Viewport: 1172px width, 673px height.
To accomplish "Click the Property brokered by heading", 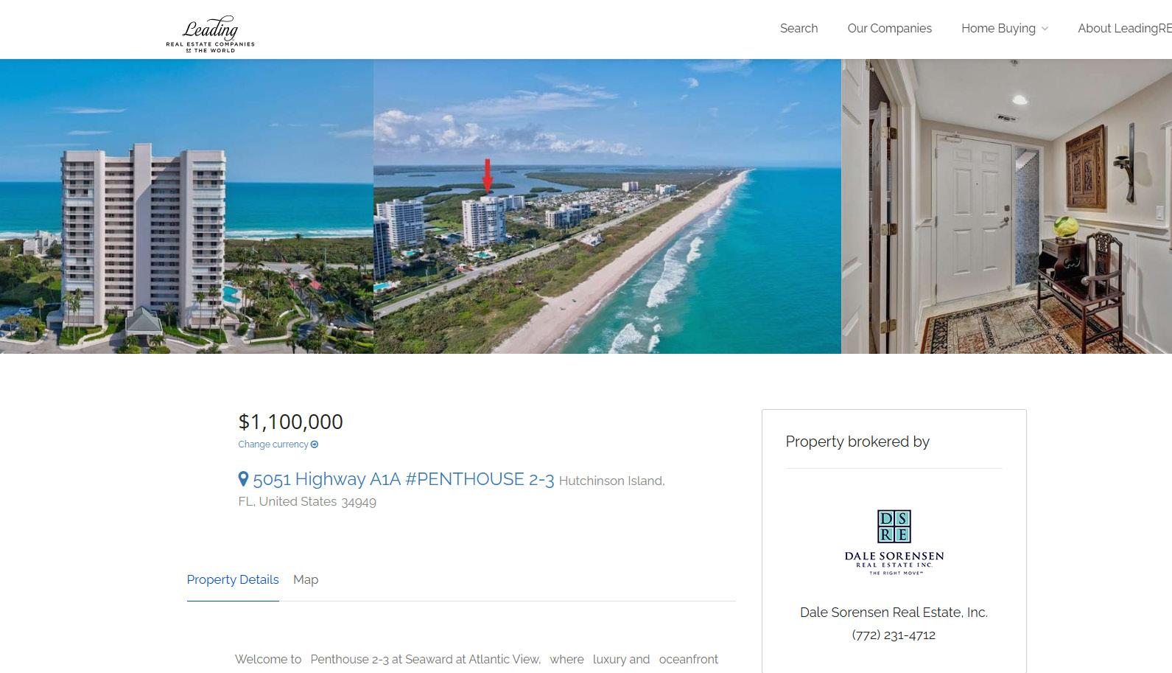I will (x=857, y=442).
